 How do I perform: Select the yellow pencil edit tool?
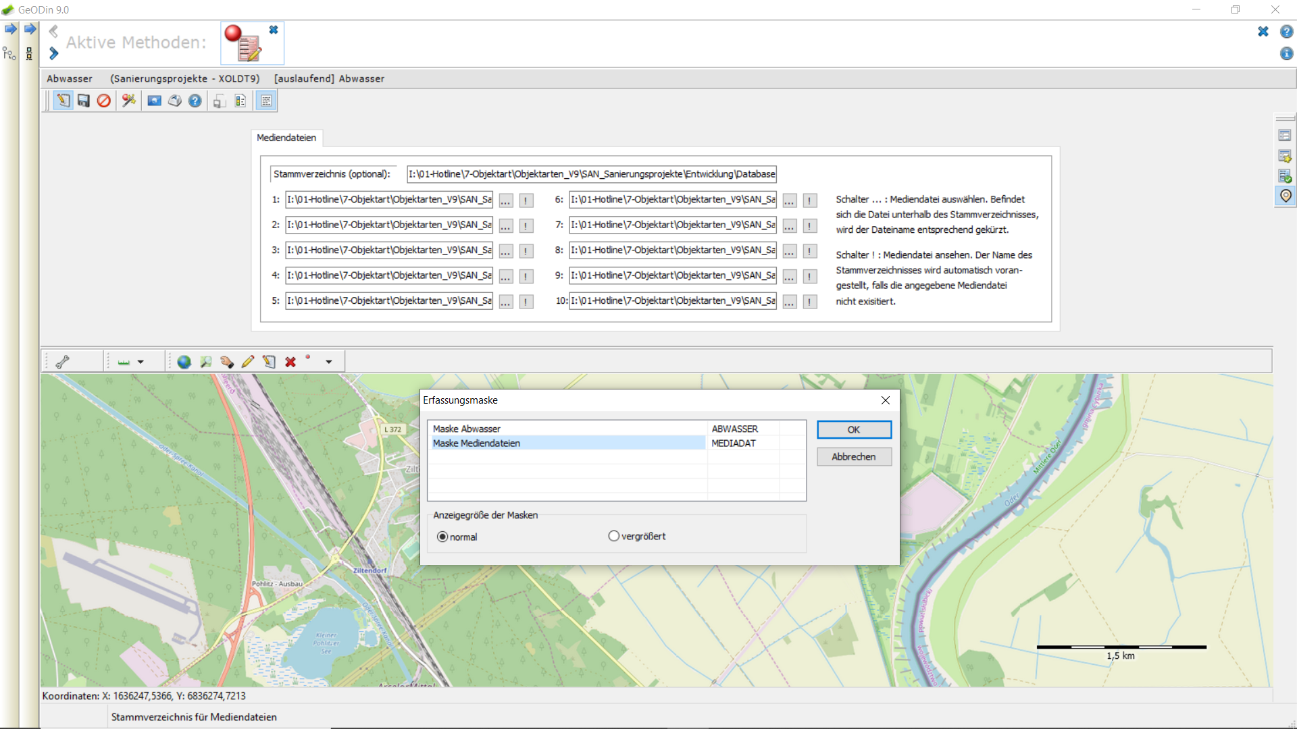[x=248, y=362]
